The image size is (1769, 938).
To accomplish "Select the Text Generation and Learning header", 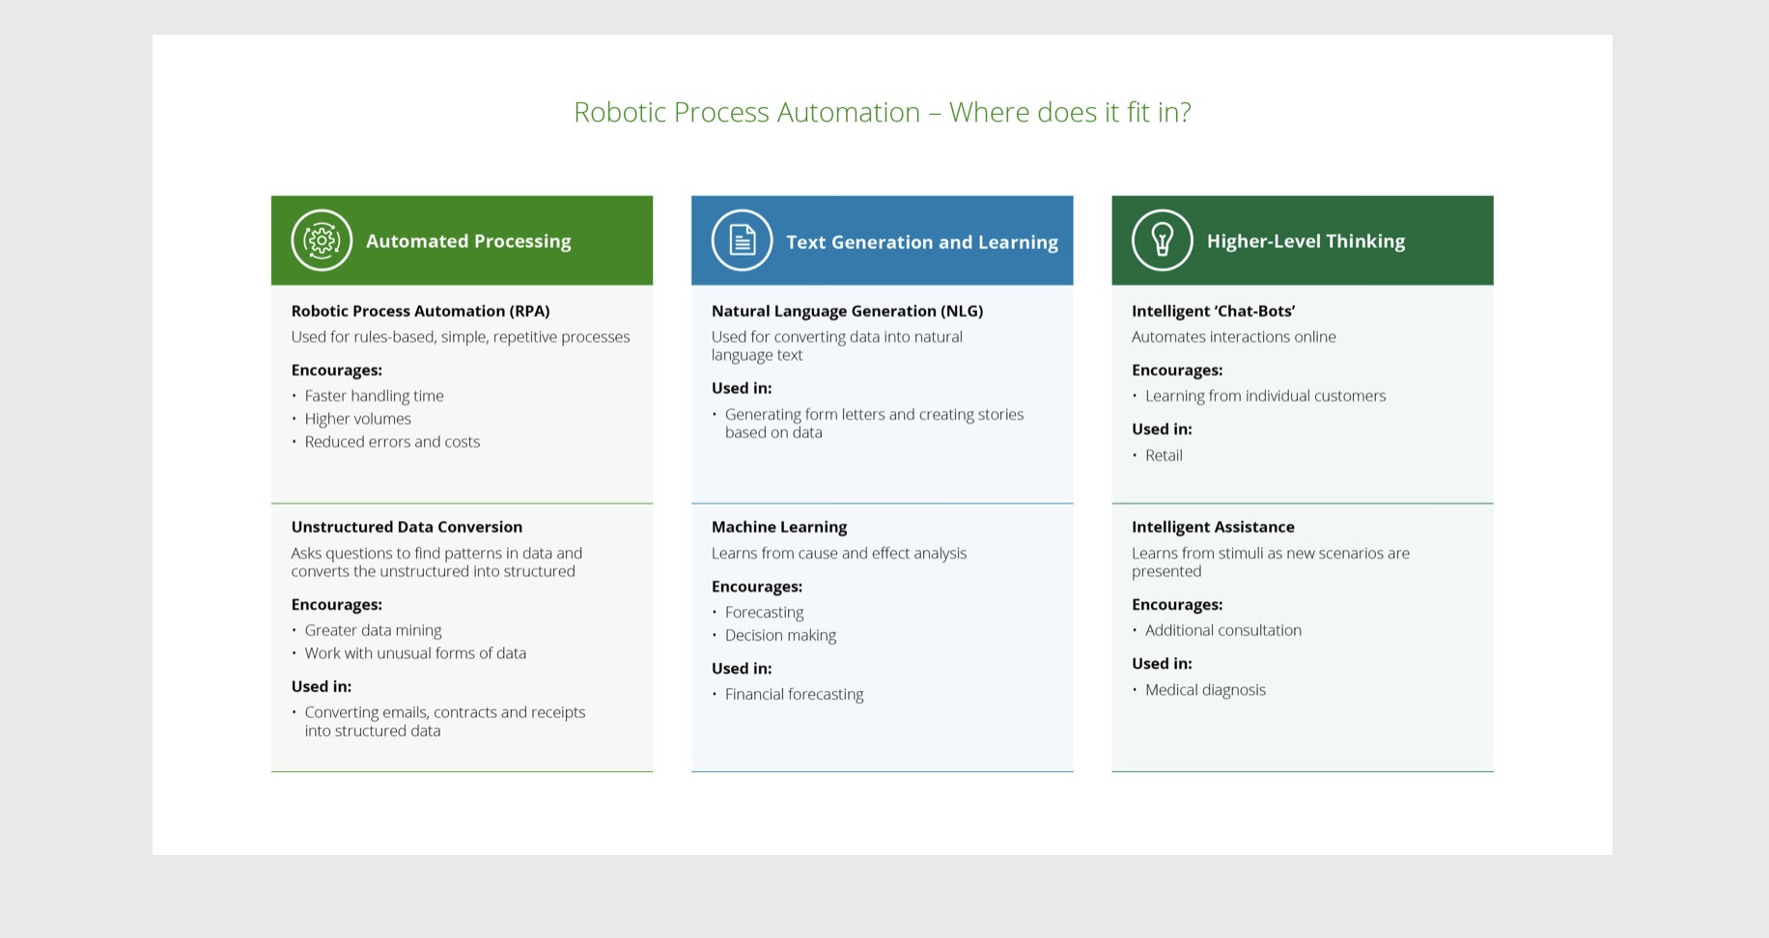I will (922, 242).
